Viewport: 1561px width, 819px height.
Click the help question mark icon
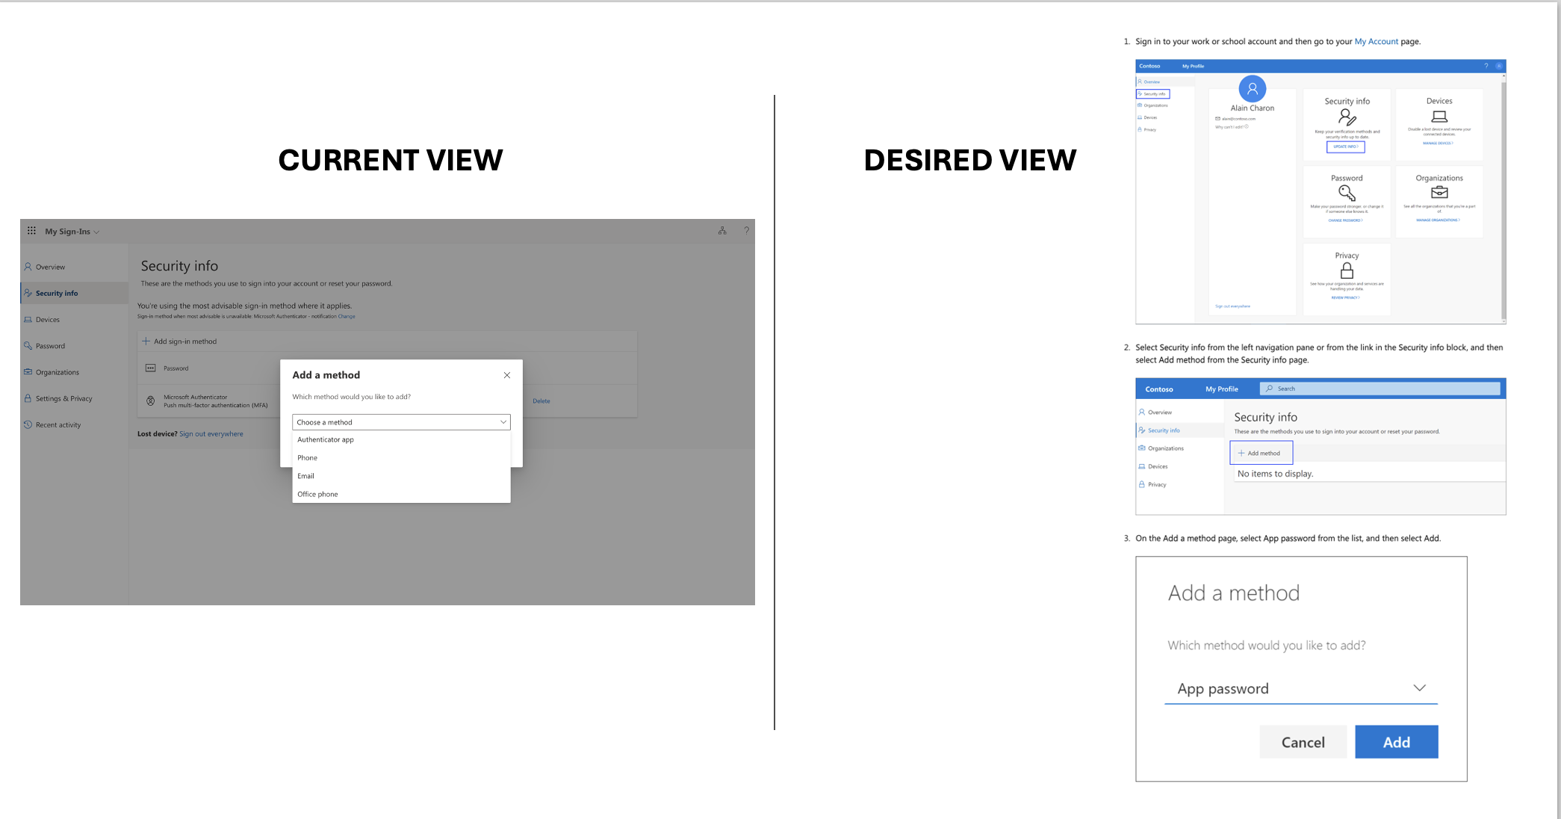[746, 231]
